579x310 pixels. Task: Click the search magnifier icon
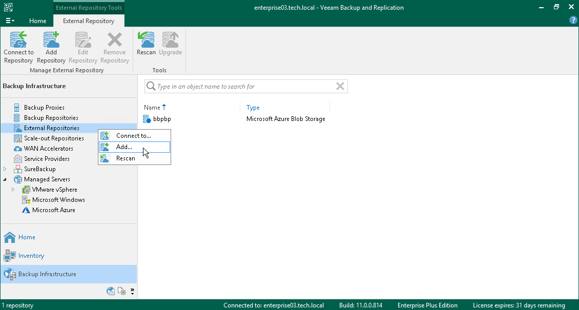pyautogui.click(x=151, y=87)
